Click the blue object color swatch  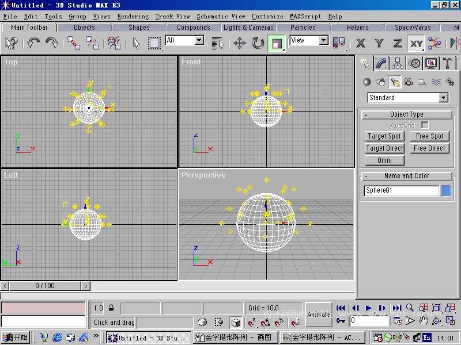pos(446,191)
